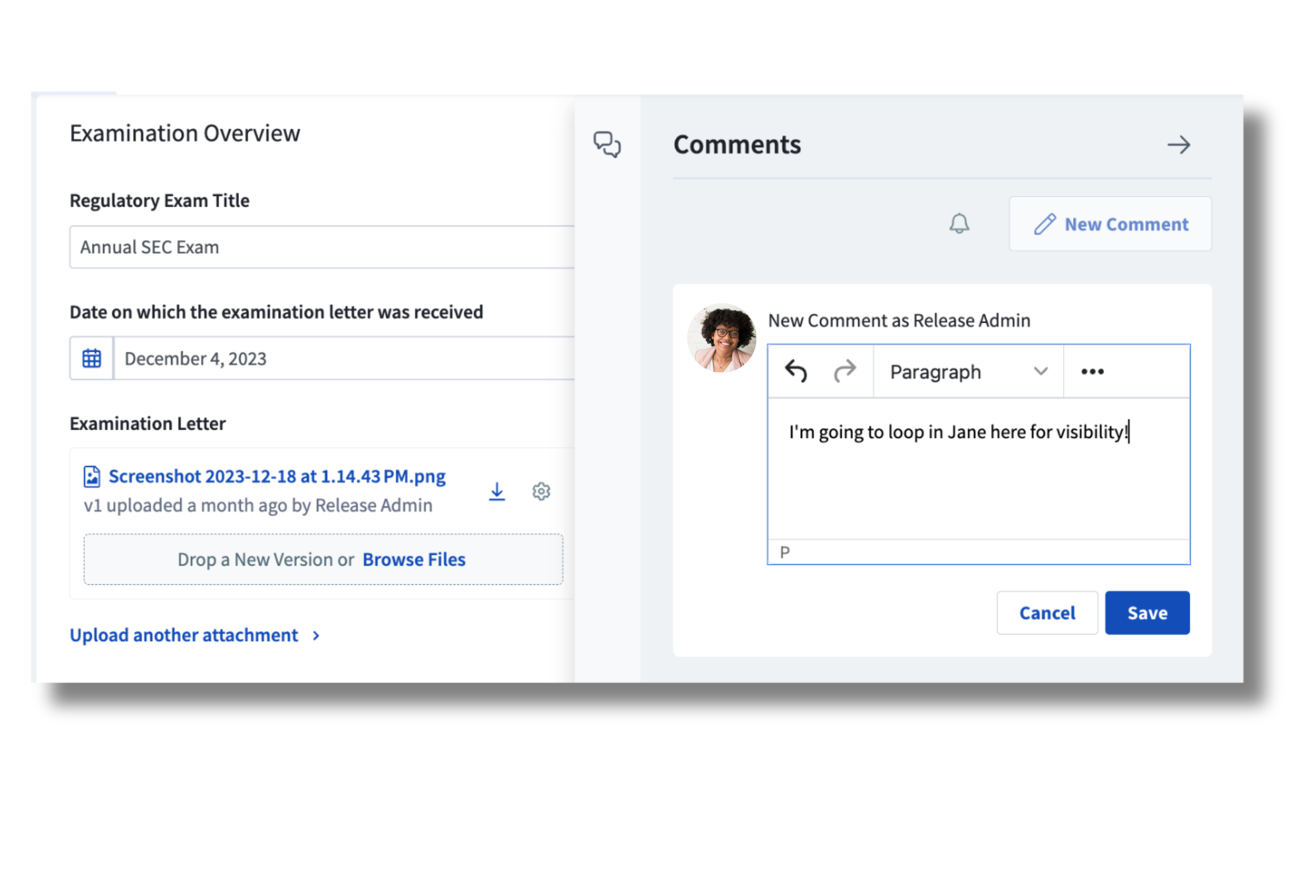Open the Screenshot 2023-12-18 attachment
Image resolution: width=1316 pixels, height=884 pixels.
point(276,476)
